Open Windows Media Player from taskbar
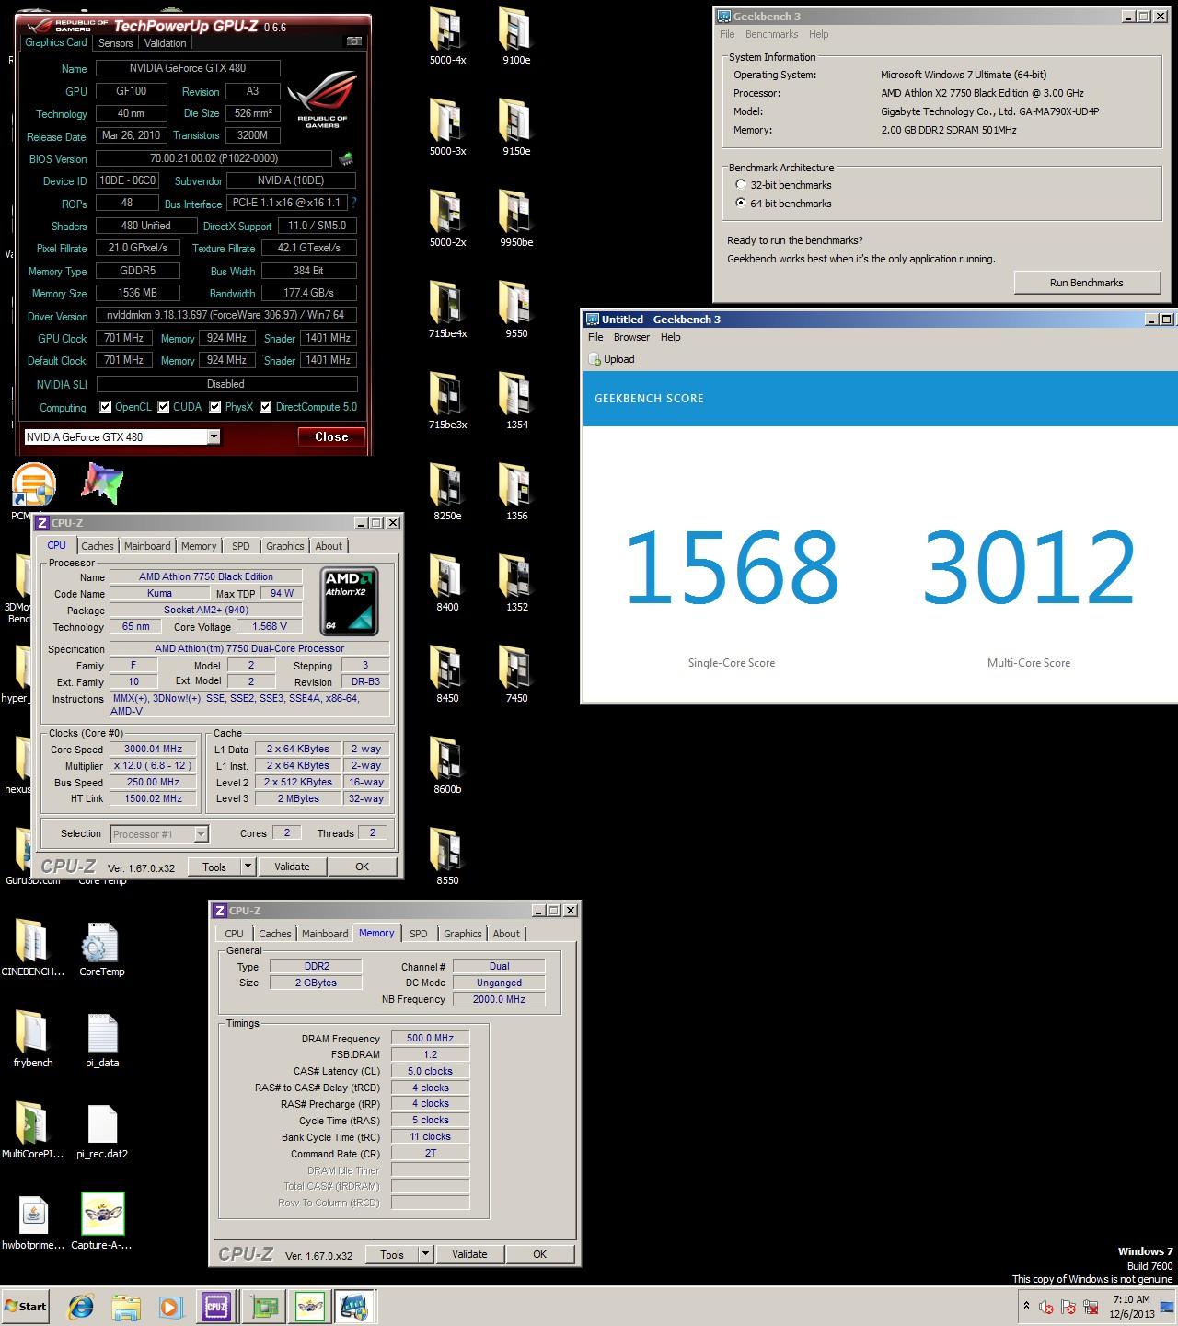The image size is (1178, 1326). (x=170, y=1307)
